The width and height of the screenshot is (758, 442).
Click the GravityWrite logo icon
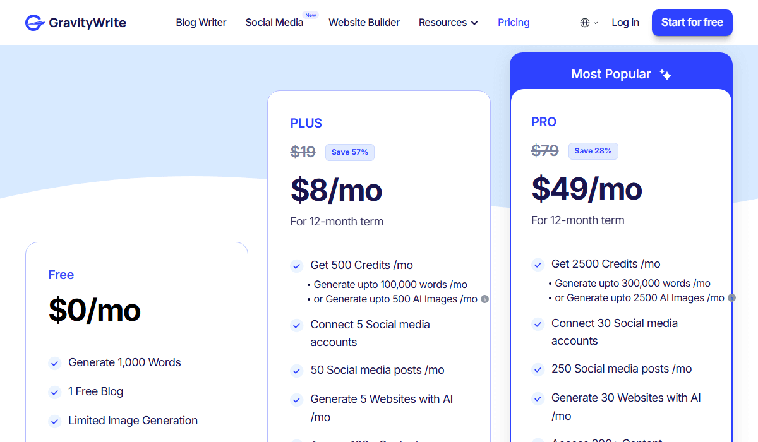coord(34,23)
